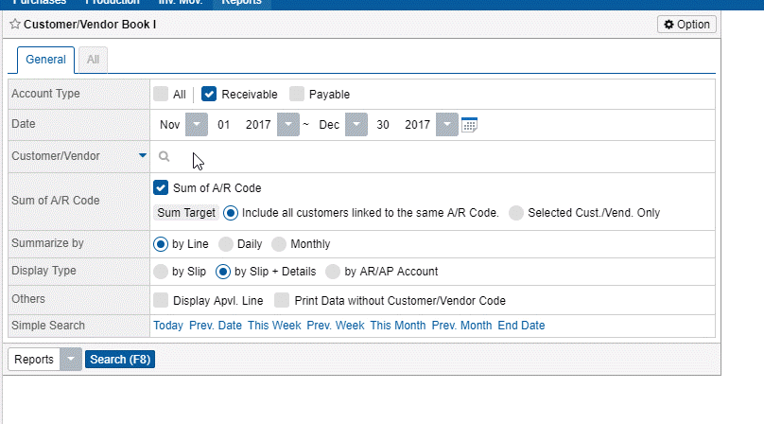
Task: Select the Daily summarize option
Action: (226, 244)
